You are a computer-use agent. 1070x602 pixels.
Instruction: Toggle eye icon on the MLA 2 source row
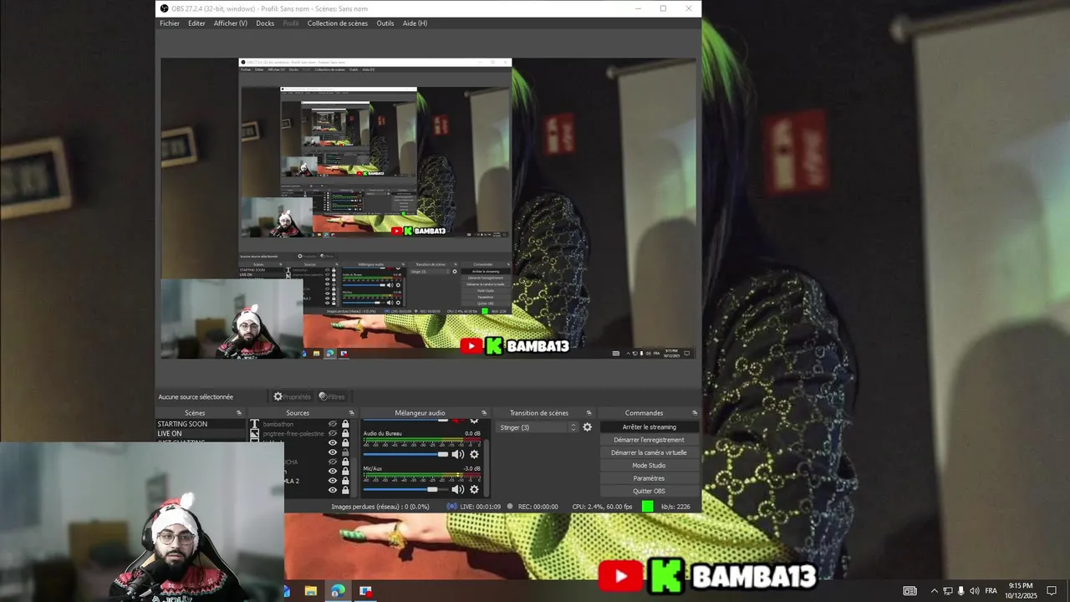click(333, 481)
